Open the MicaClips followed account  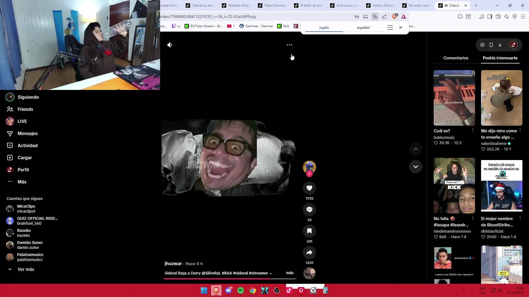[x=26, y=209]
